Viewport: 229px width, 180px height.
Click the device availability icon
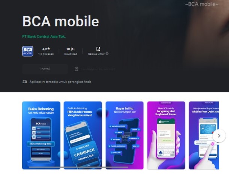point(24,82)
